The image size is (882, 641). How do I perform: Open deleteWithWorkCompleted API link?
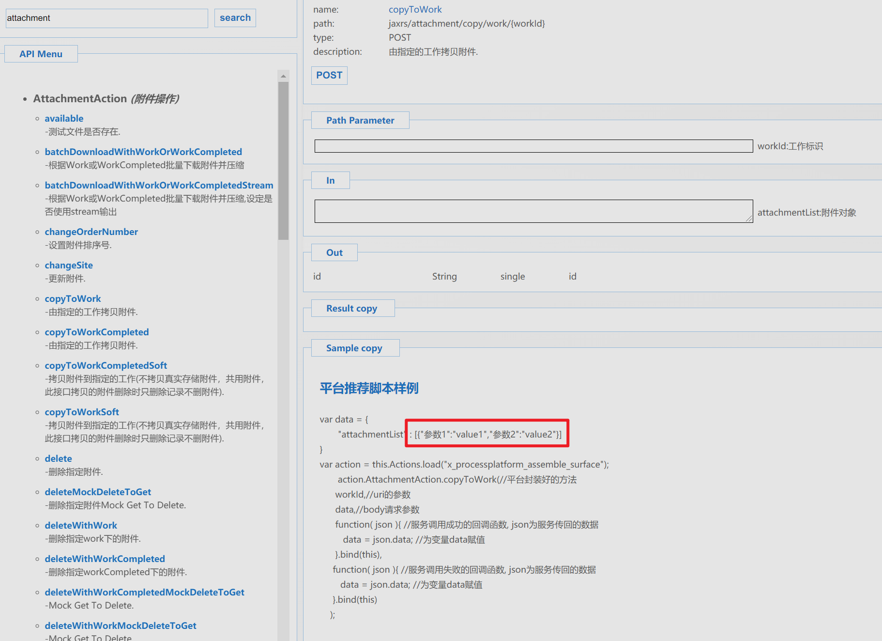point(105,559)
